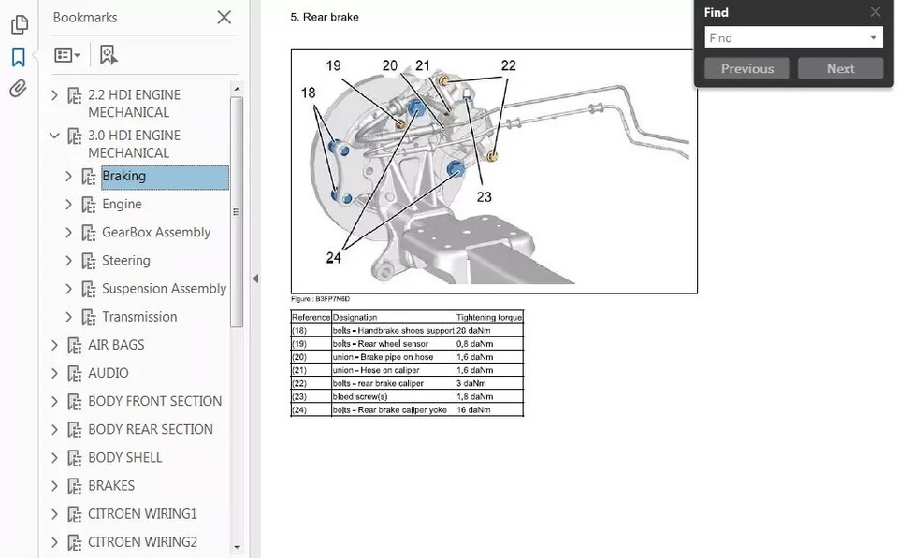Screen dimensions: 898x558
Task: Select the Braking bookmark
Action: [124, 177]
